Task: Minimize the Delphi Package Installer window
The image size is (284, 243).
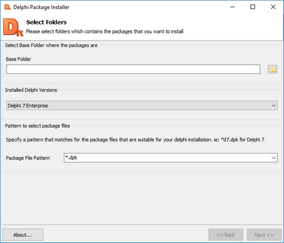Action: [x=233, y=7]
